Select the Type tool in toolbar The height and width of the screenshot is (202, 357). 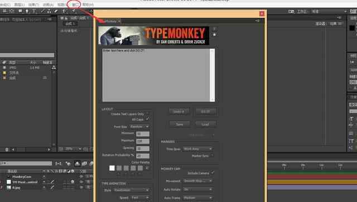click(x=34, y=11)
